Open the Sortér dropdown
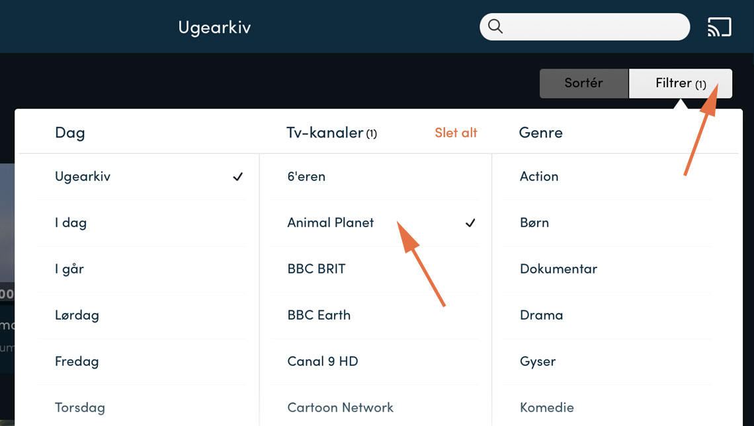754x426 pixels. [x=583, y=83]
